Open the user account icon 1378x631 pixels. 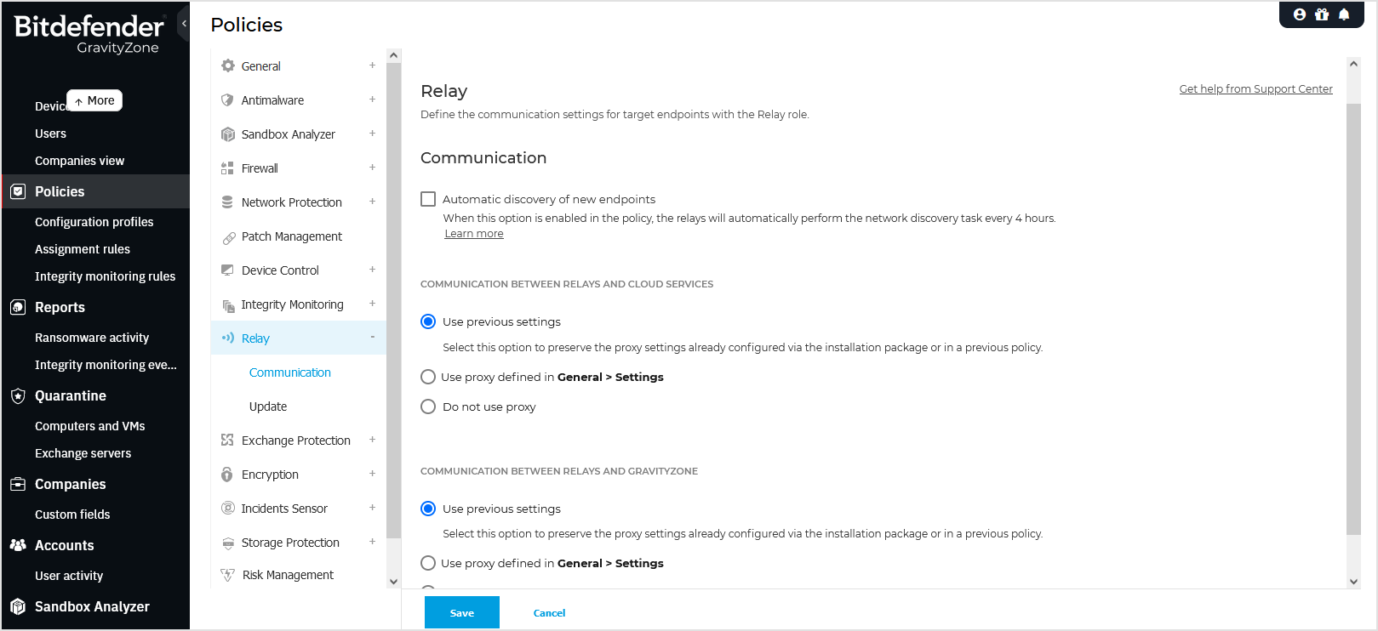[1300, 14]
